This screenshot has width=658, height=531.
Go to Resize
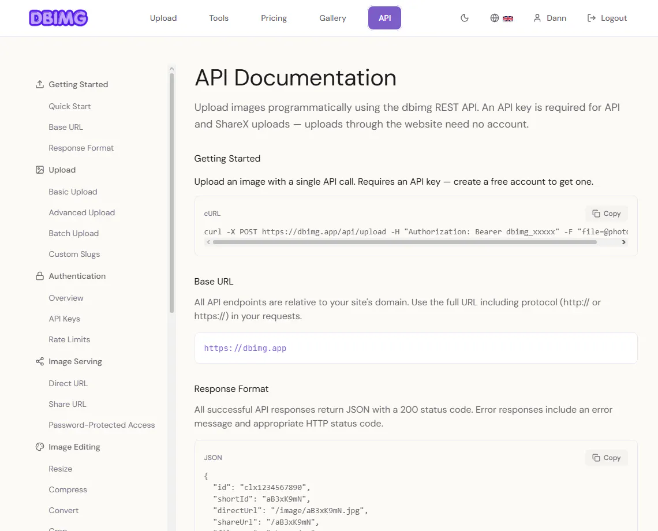point(61,469)
